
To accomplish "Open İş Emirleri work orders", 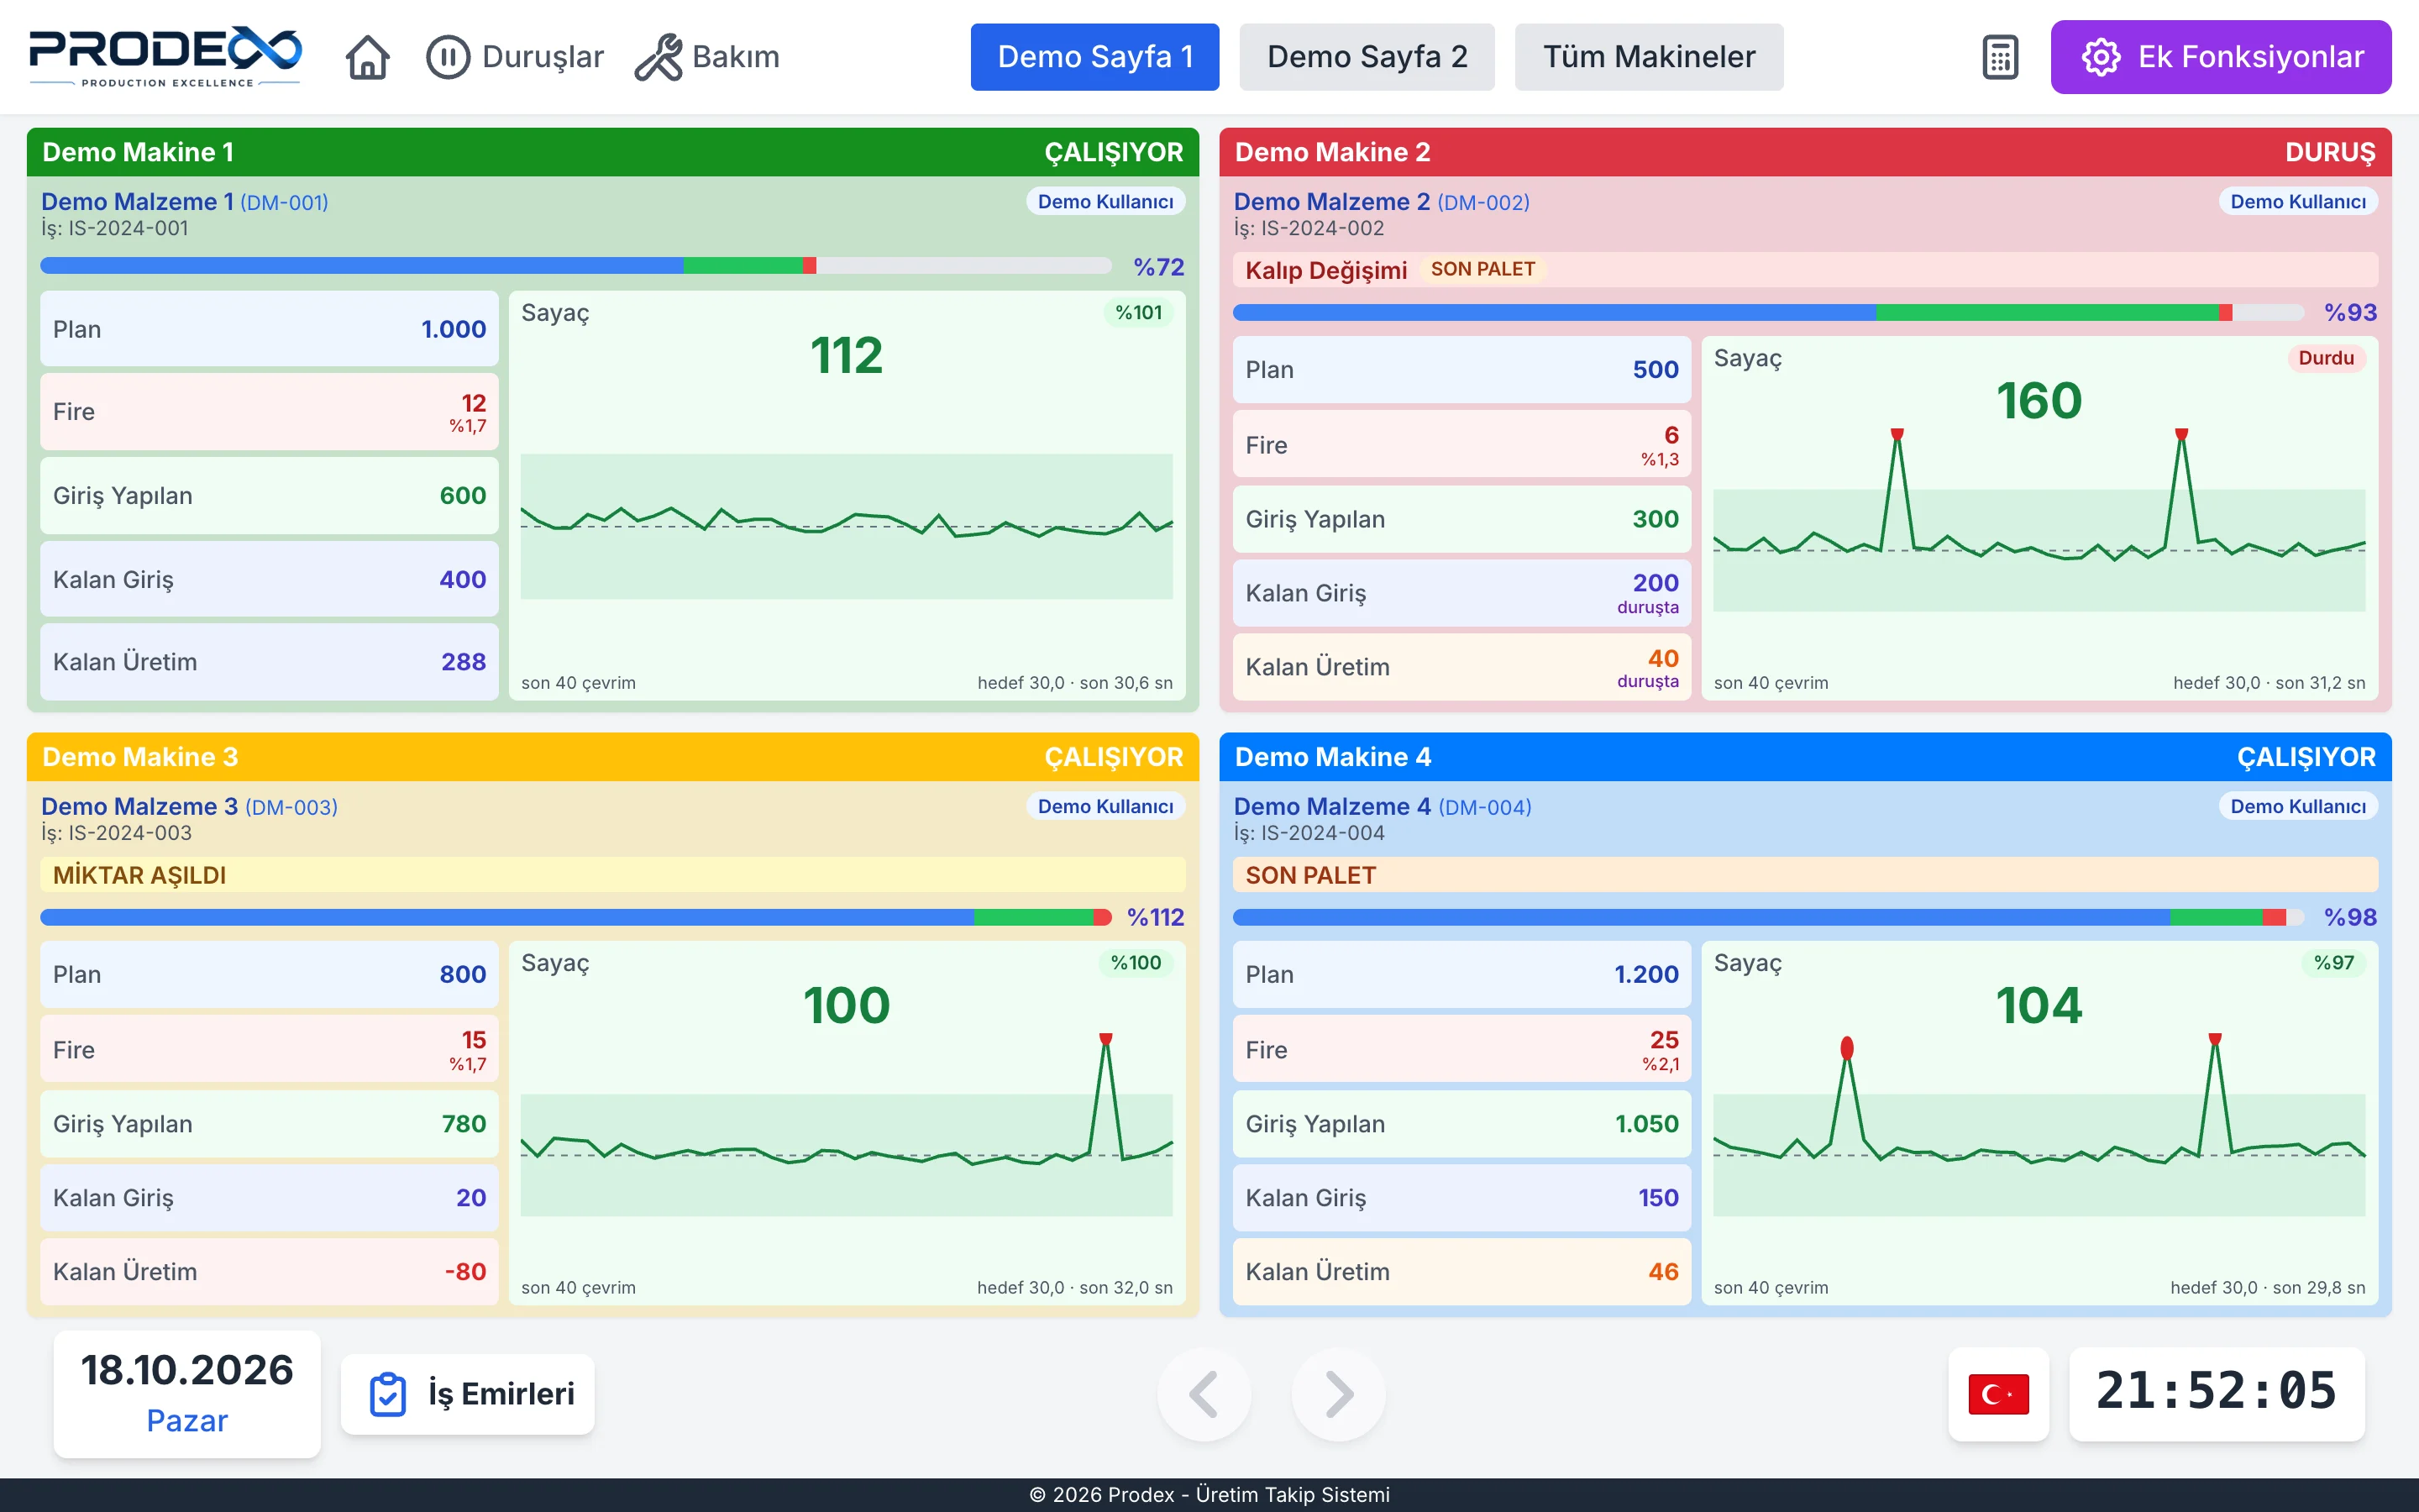I will pos(468,1394).
